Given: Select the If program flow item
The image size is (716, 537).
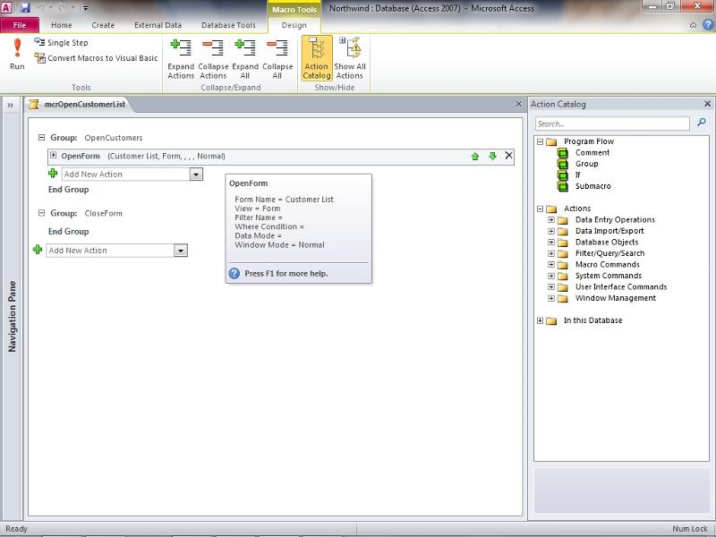Looking at the screenshot, I should 577,175.
